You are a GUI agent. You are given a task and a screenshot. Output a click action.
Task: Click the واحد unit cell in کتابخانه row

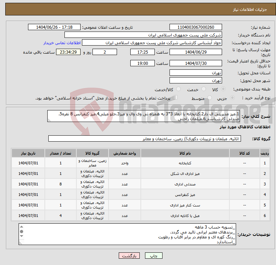pos(124,163)
